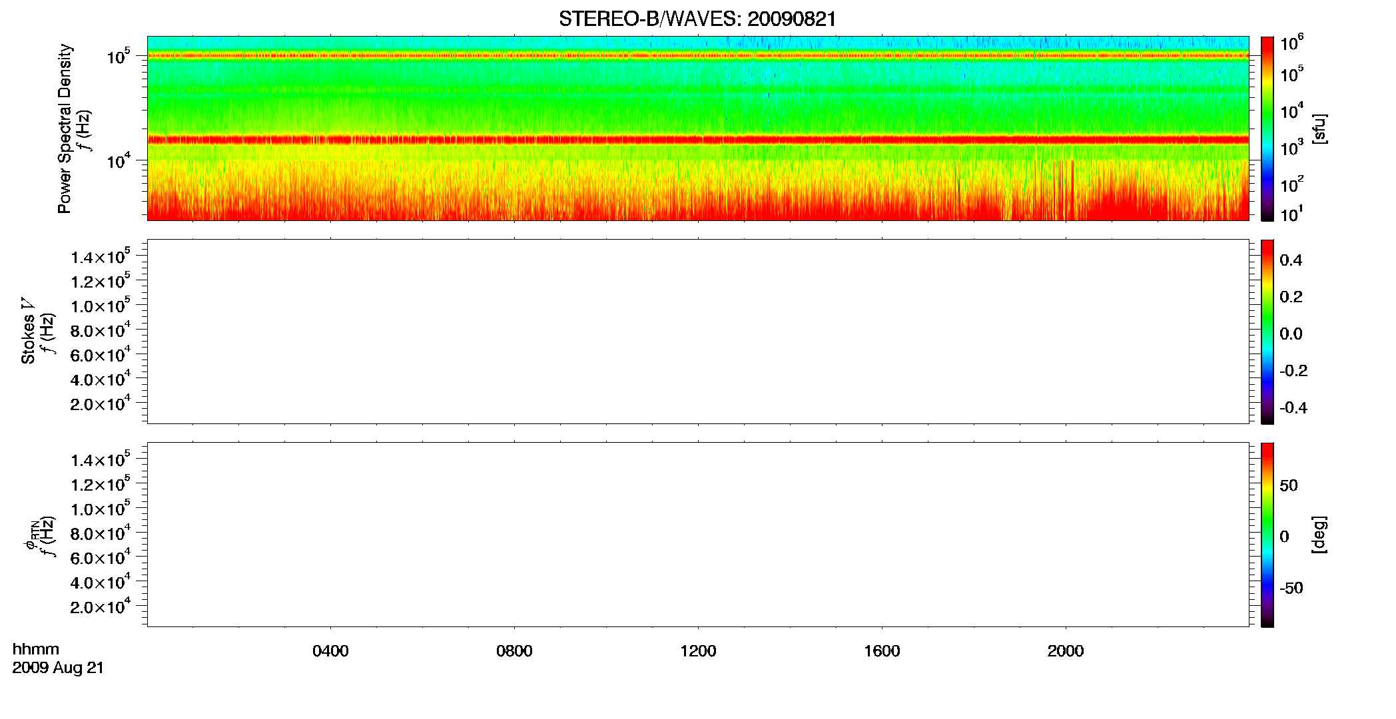The height and width of the screenshot is (719, 1396).
Task: Click the phi RTN colorbar at 50
Action: (x=1267, y=485)
